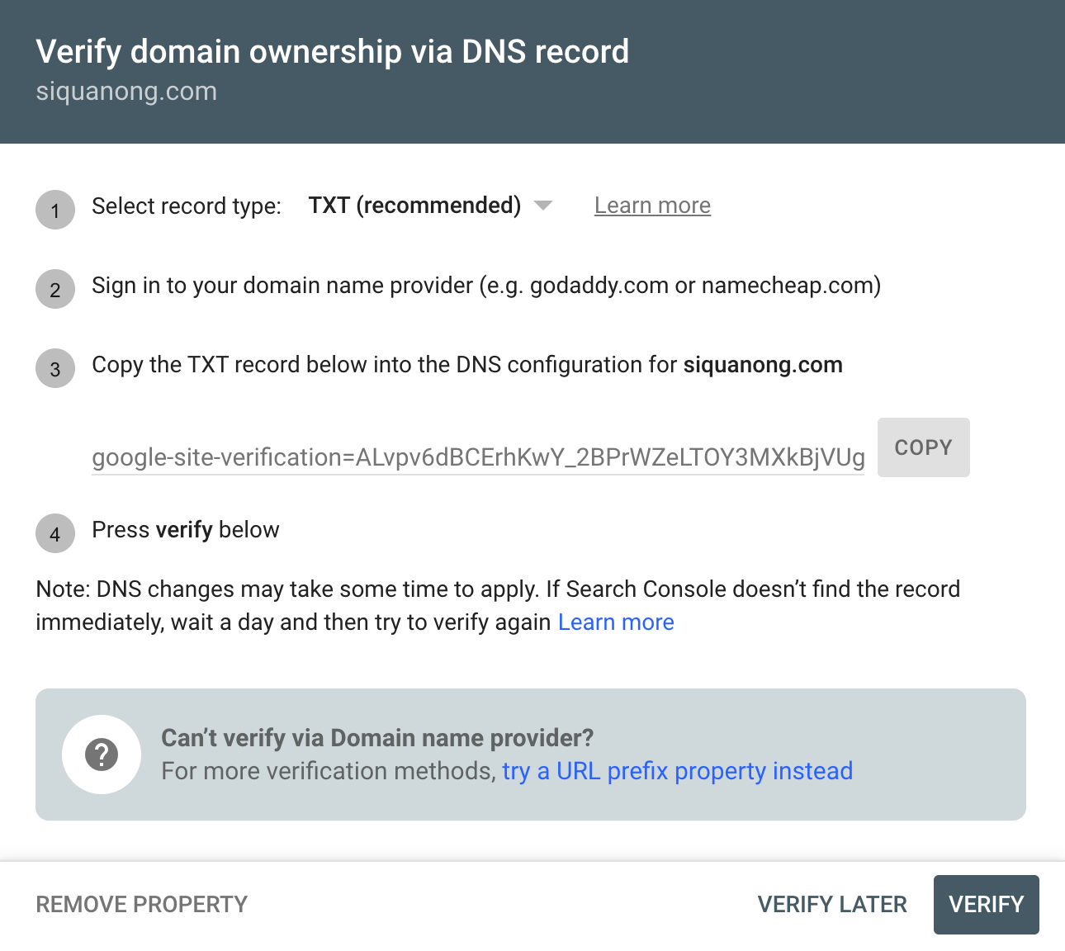Click the step 1 numbered circle

tap(54, 210)
